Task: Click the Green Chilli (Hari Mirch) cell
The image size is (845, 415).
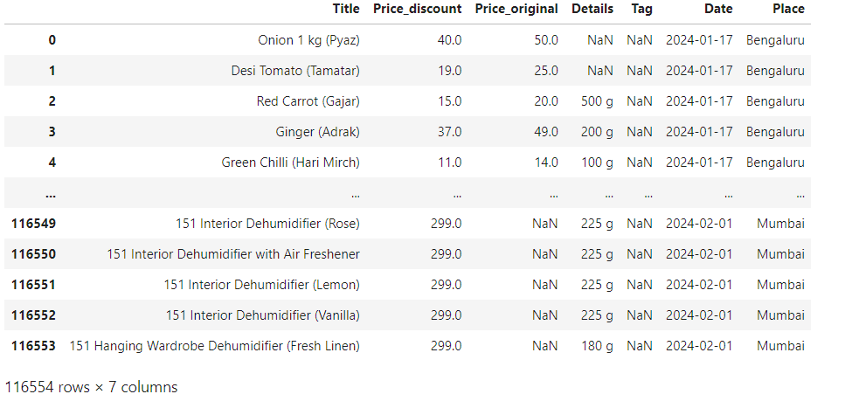Action: pos(290,163)
